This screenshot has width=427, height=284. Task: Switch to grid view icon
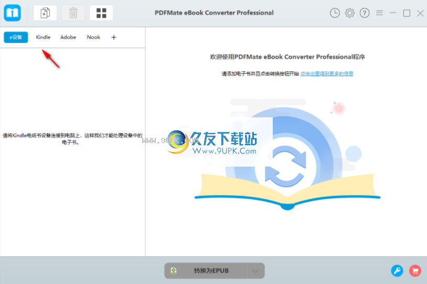101,13
